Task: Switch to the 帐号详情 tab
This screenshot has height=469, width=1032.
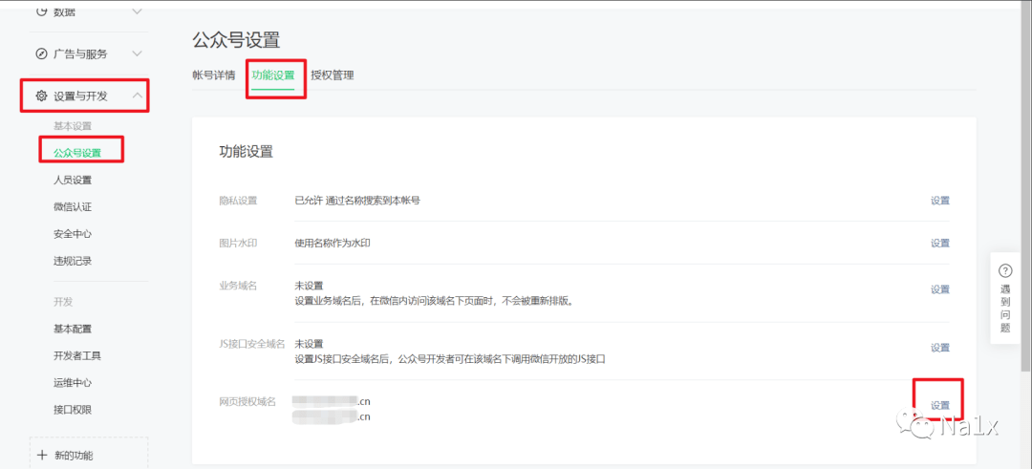Action: (x=213, y=75)
